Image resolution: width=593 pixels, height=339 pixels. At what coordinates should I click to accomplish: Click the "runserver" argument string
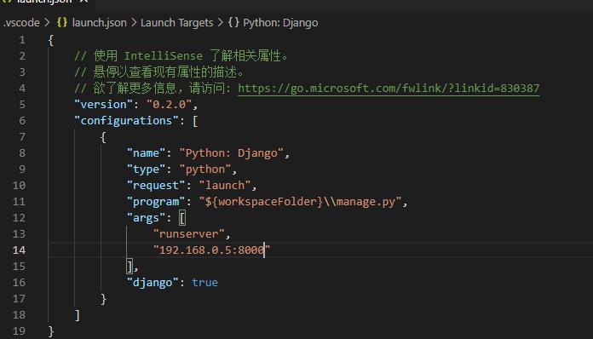188,234
